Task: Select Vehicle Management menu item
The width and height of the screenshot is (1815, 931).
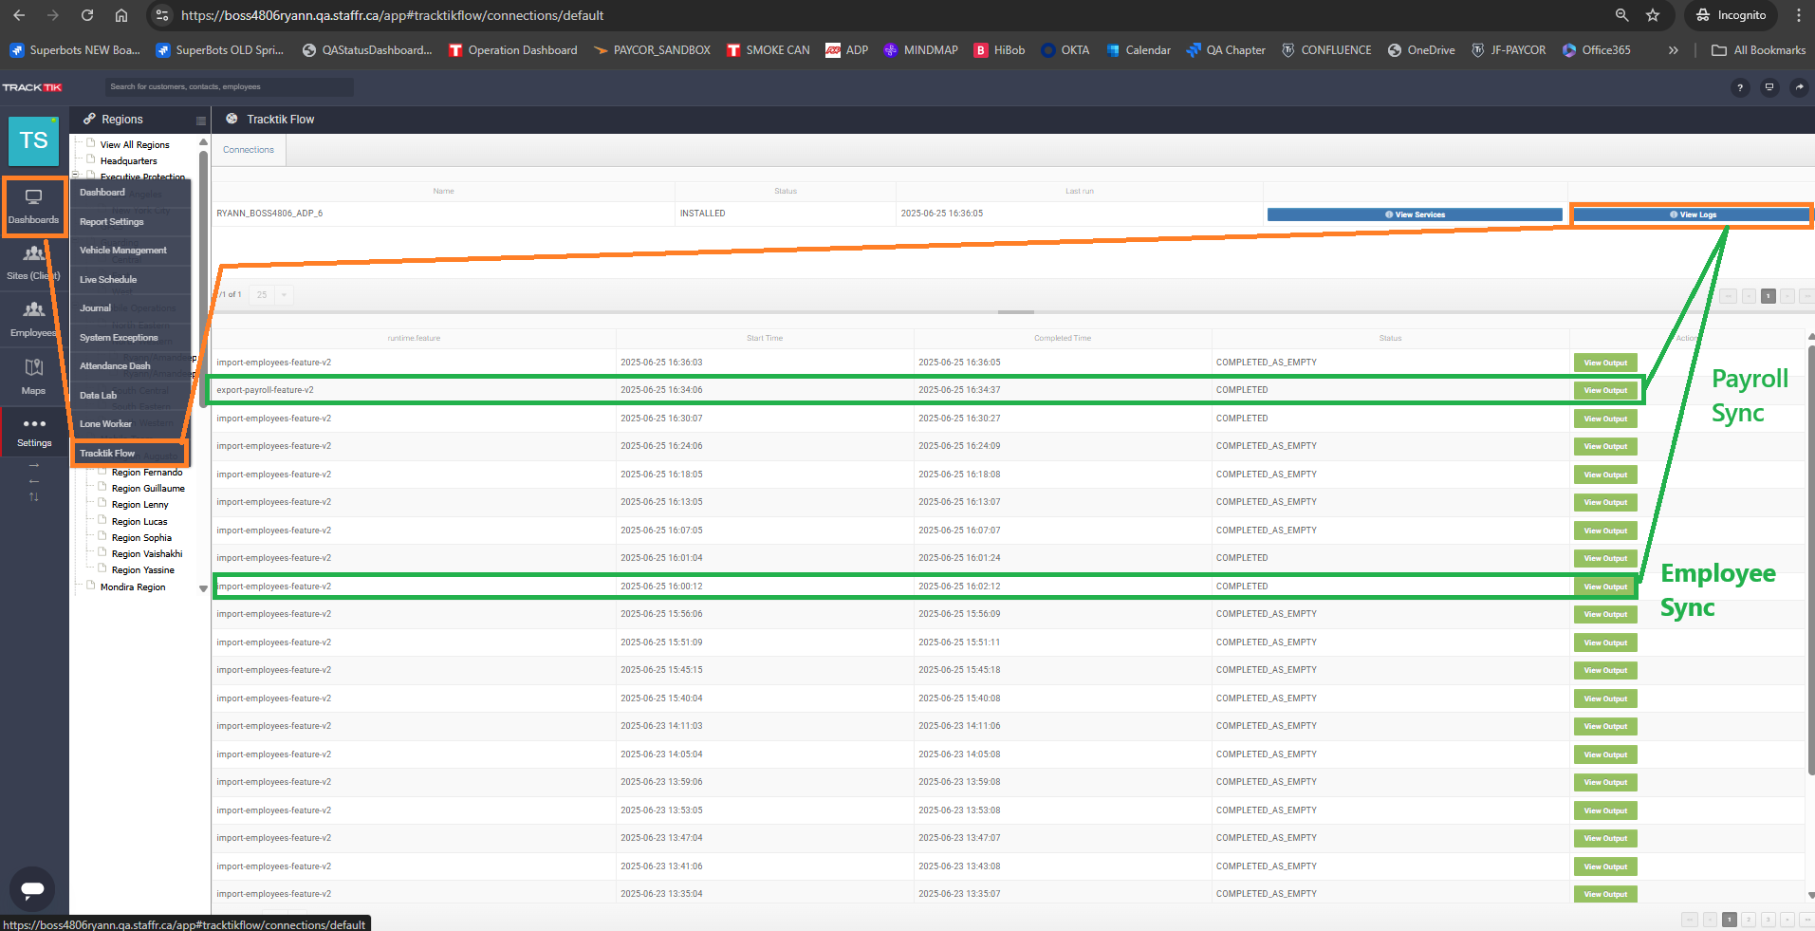Action: coord(123,251)
